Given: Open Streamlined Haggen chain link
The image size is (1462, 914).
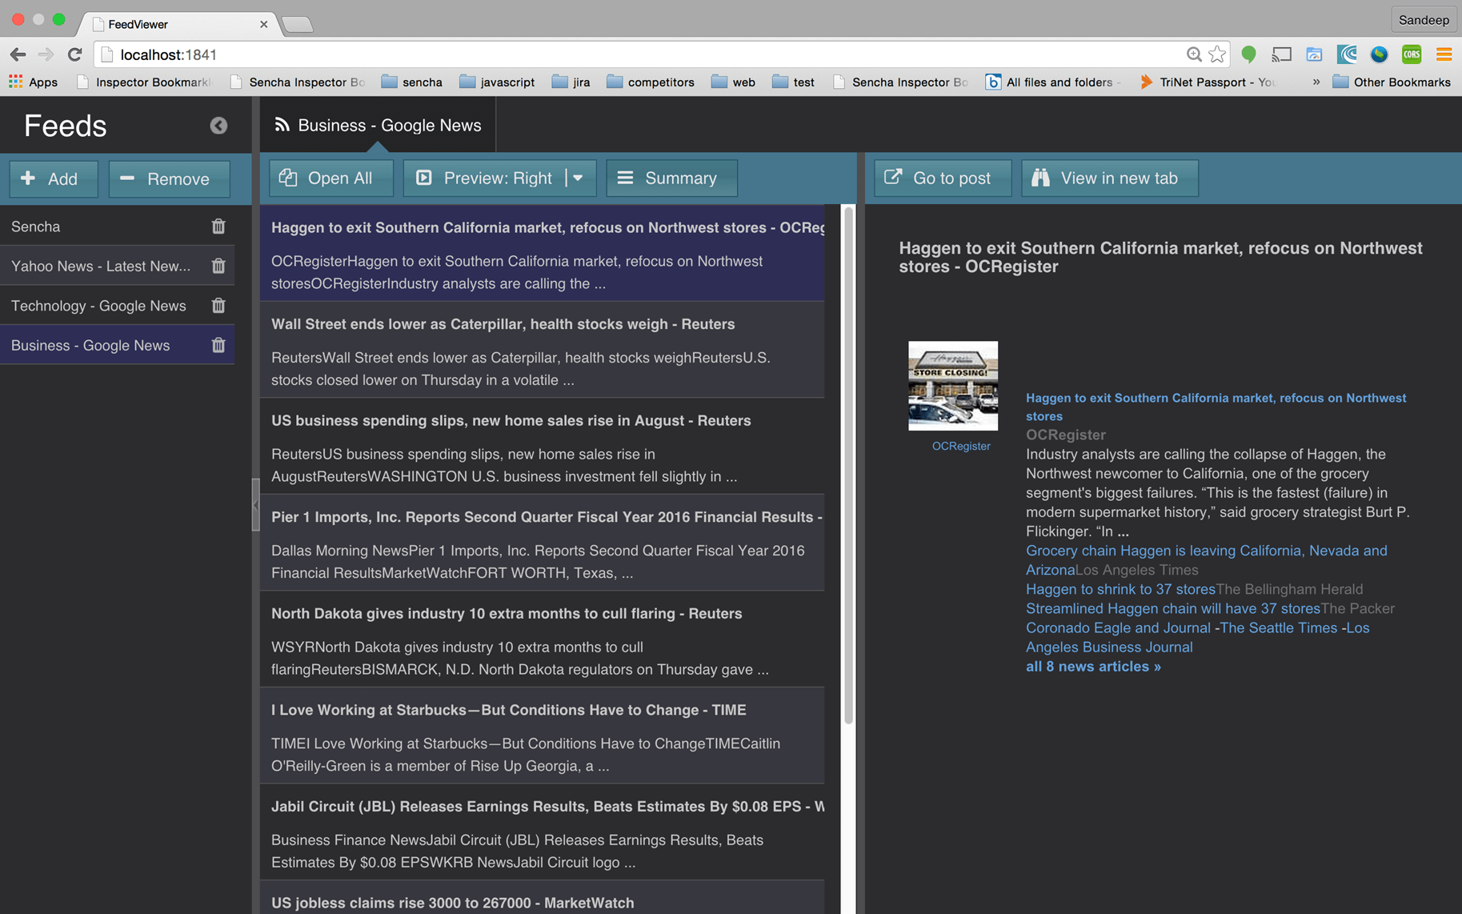Looking at the screenshot, I should 1173,608.
